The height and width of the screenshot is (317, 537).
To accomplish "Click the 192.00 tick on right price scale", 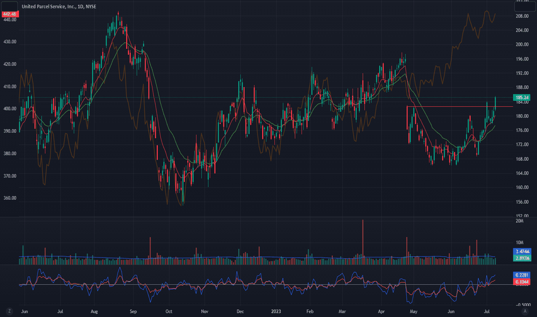I will pyautogui.click(x=522, y=73).
